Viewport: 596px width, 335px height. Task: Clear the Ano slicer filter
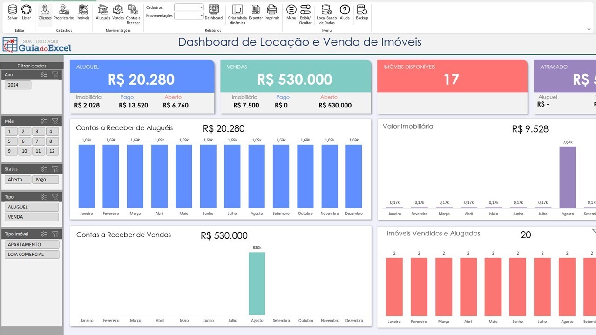pos(55,74)
